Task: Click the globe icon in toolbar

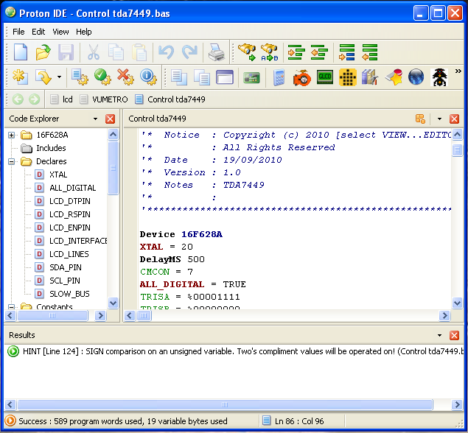Action: pos(416,77)
